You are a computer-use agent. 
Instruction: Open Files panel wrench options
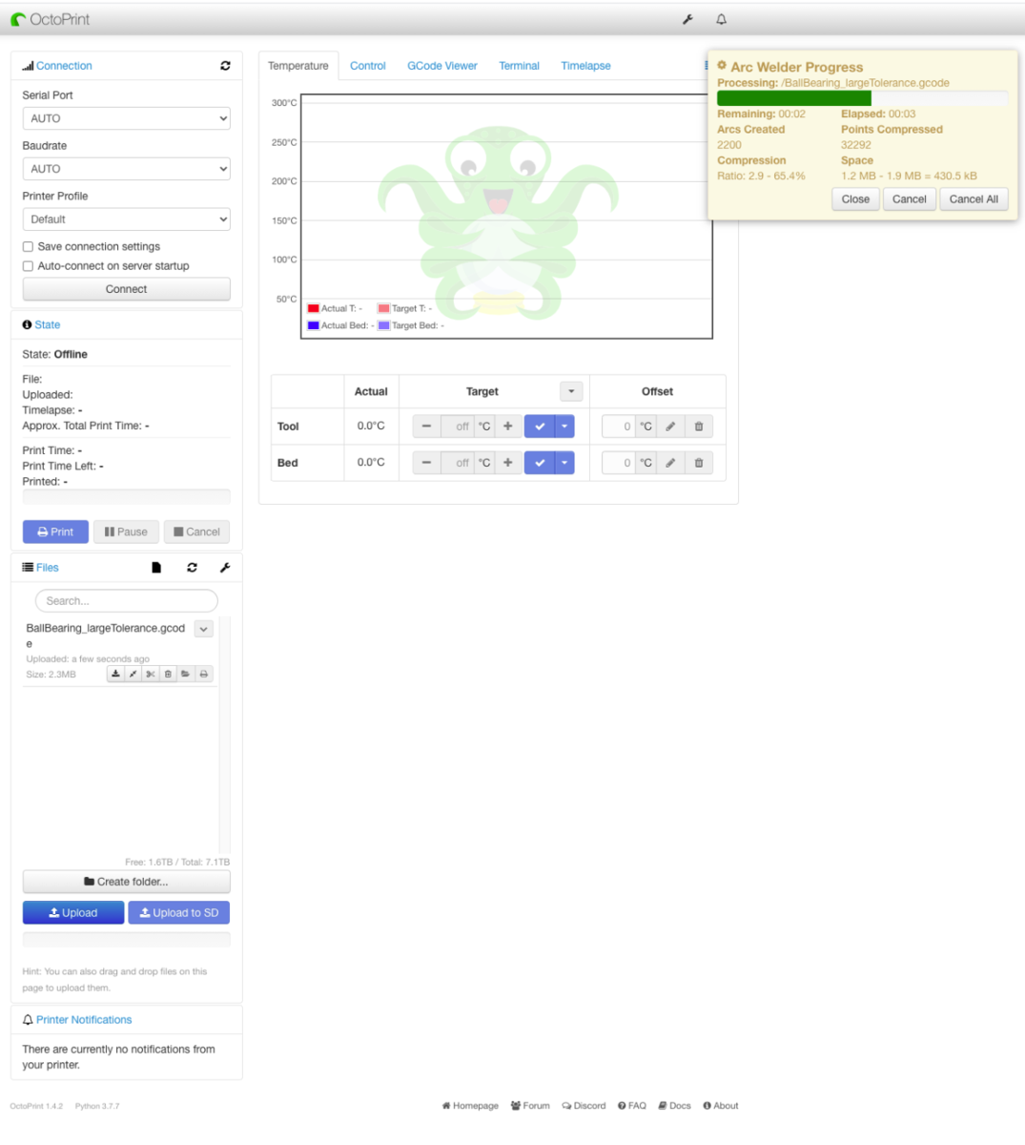pyautogui.click(x=225, y=568)
